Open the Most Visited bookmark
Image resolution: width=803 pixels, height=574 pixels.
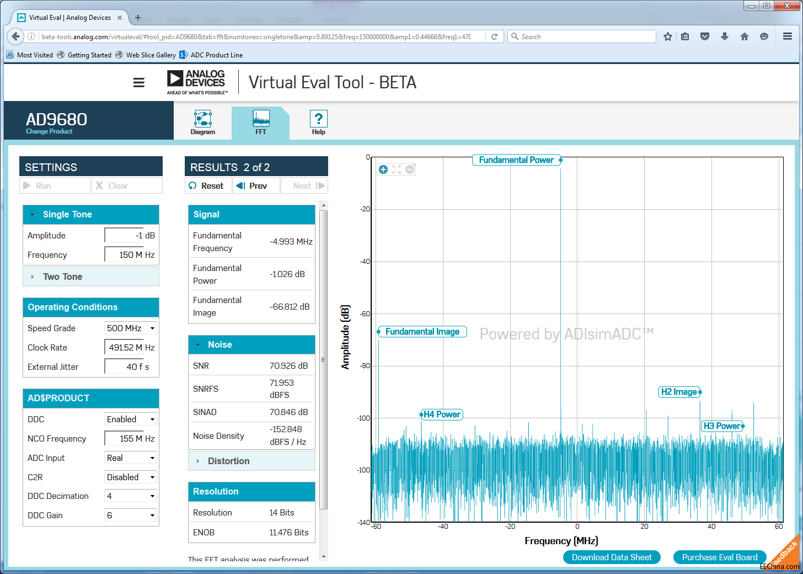(x=30, y=55)
